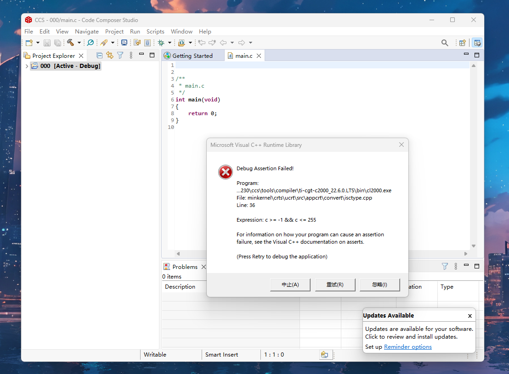Click the Save icon in the toolbar

click(47, 43)
